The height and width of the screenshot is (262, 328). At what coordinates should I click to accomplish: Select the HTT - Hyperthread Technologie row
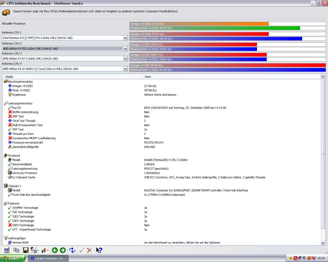pos(162,230)
